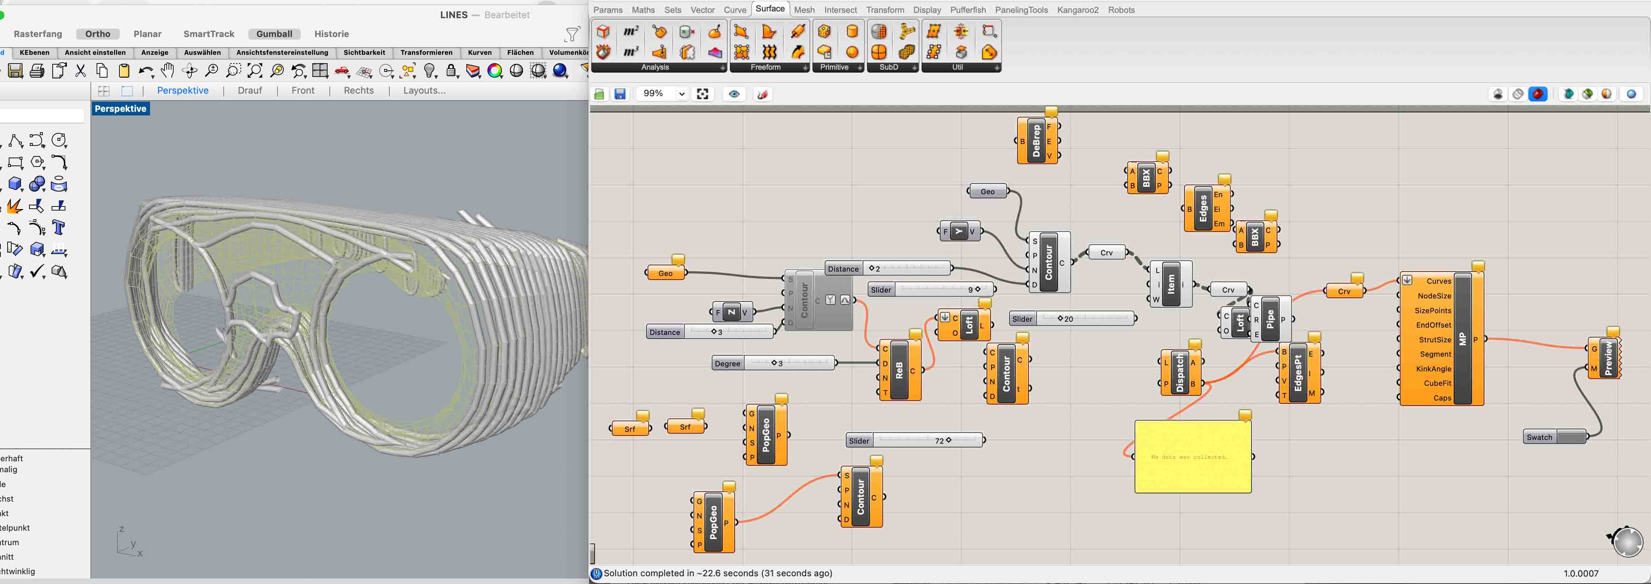Toggle Ortho mode
1651x584 pixels.
point(97,34)
